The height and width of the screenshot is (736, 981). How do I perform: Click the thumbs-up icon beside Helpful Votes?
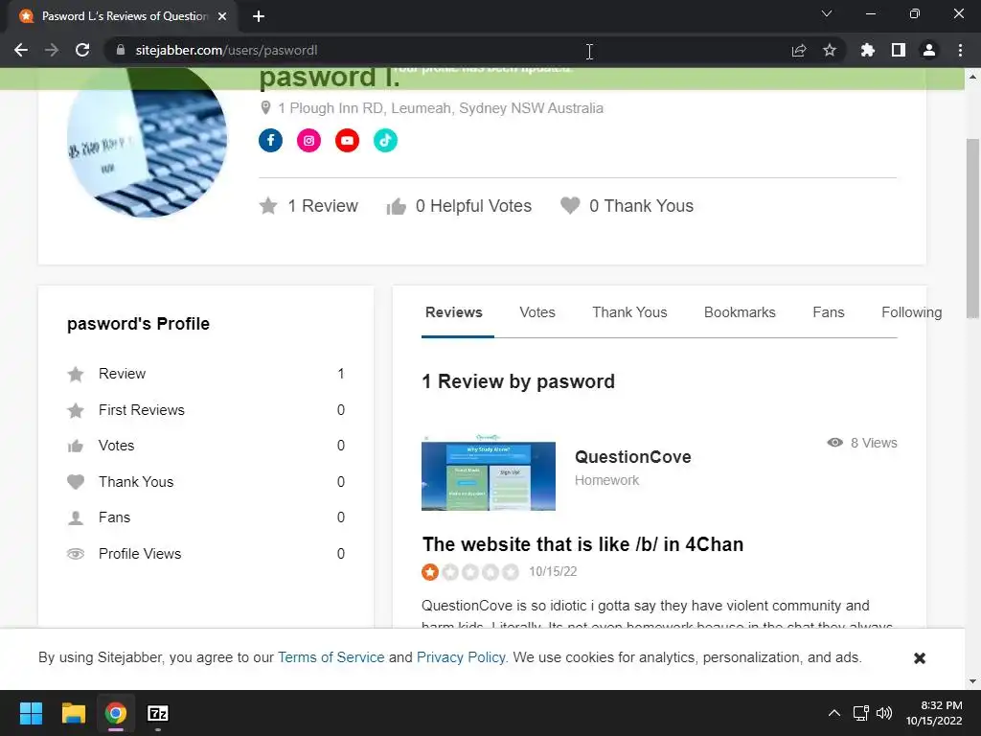396,206
